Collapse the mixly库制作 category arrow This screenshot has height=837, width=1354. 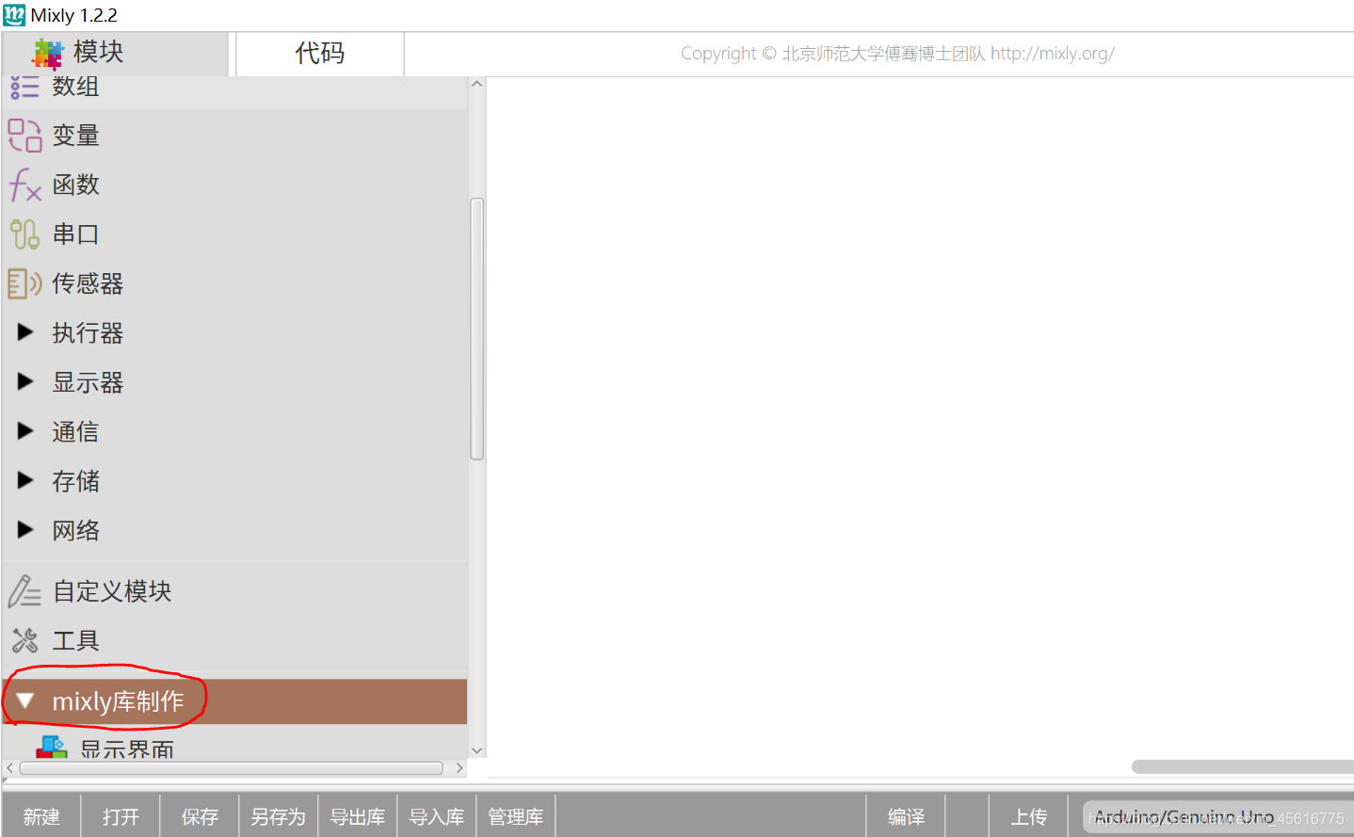[x=25, y=700]
